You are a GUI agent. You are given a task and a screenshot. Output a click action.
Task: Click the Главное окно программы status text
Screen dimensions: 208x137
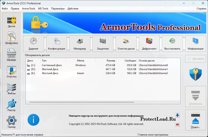153,134
